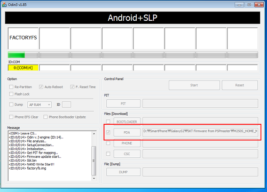This screenshot has height=192, width=267.
Task: Click the 'SetupConnection..' log line
Action: tap(32, 145)
